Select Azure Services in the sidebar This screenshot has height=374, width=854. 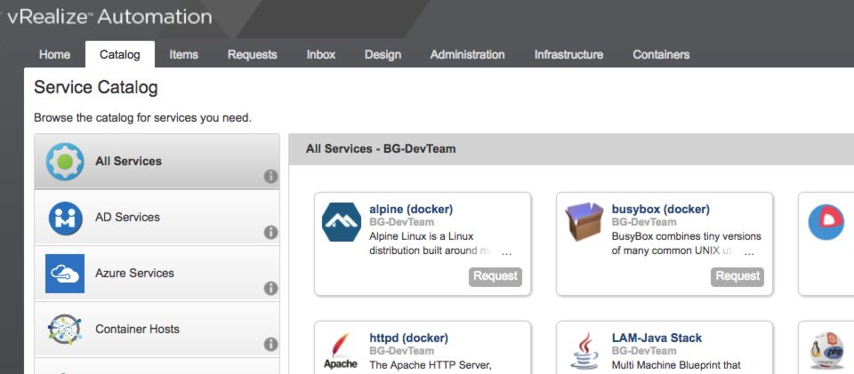tap(157, 274)
